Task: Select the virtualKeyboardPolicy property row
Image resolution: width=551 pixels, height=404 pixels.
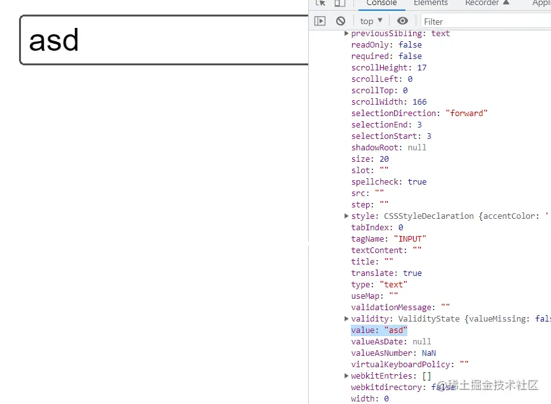Action: pos(410,365)
